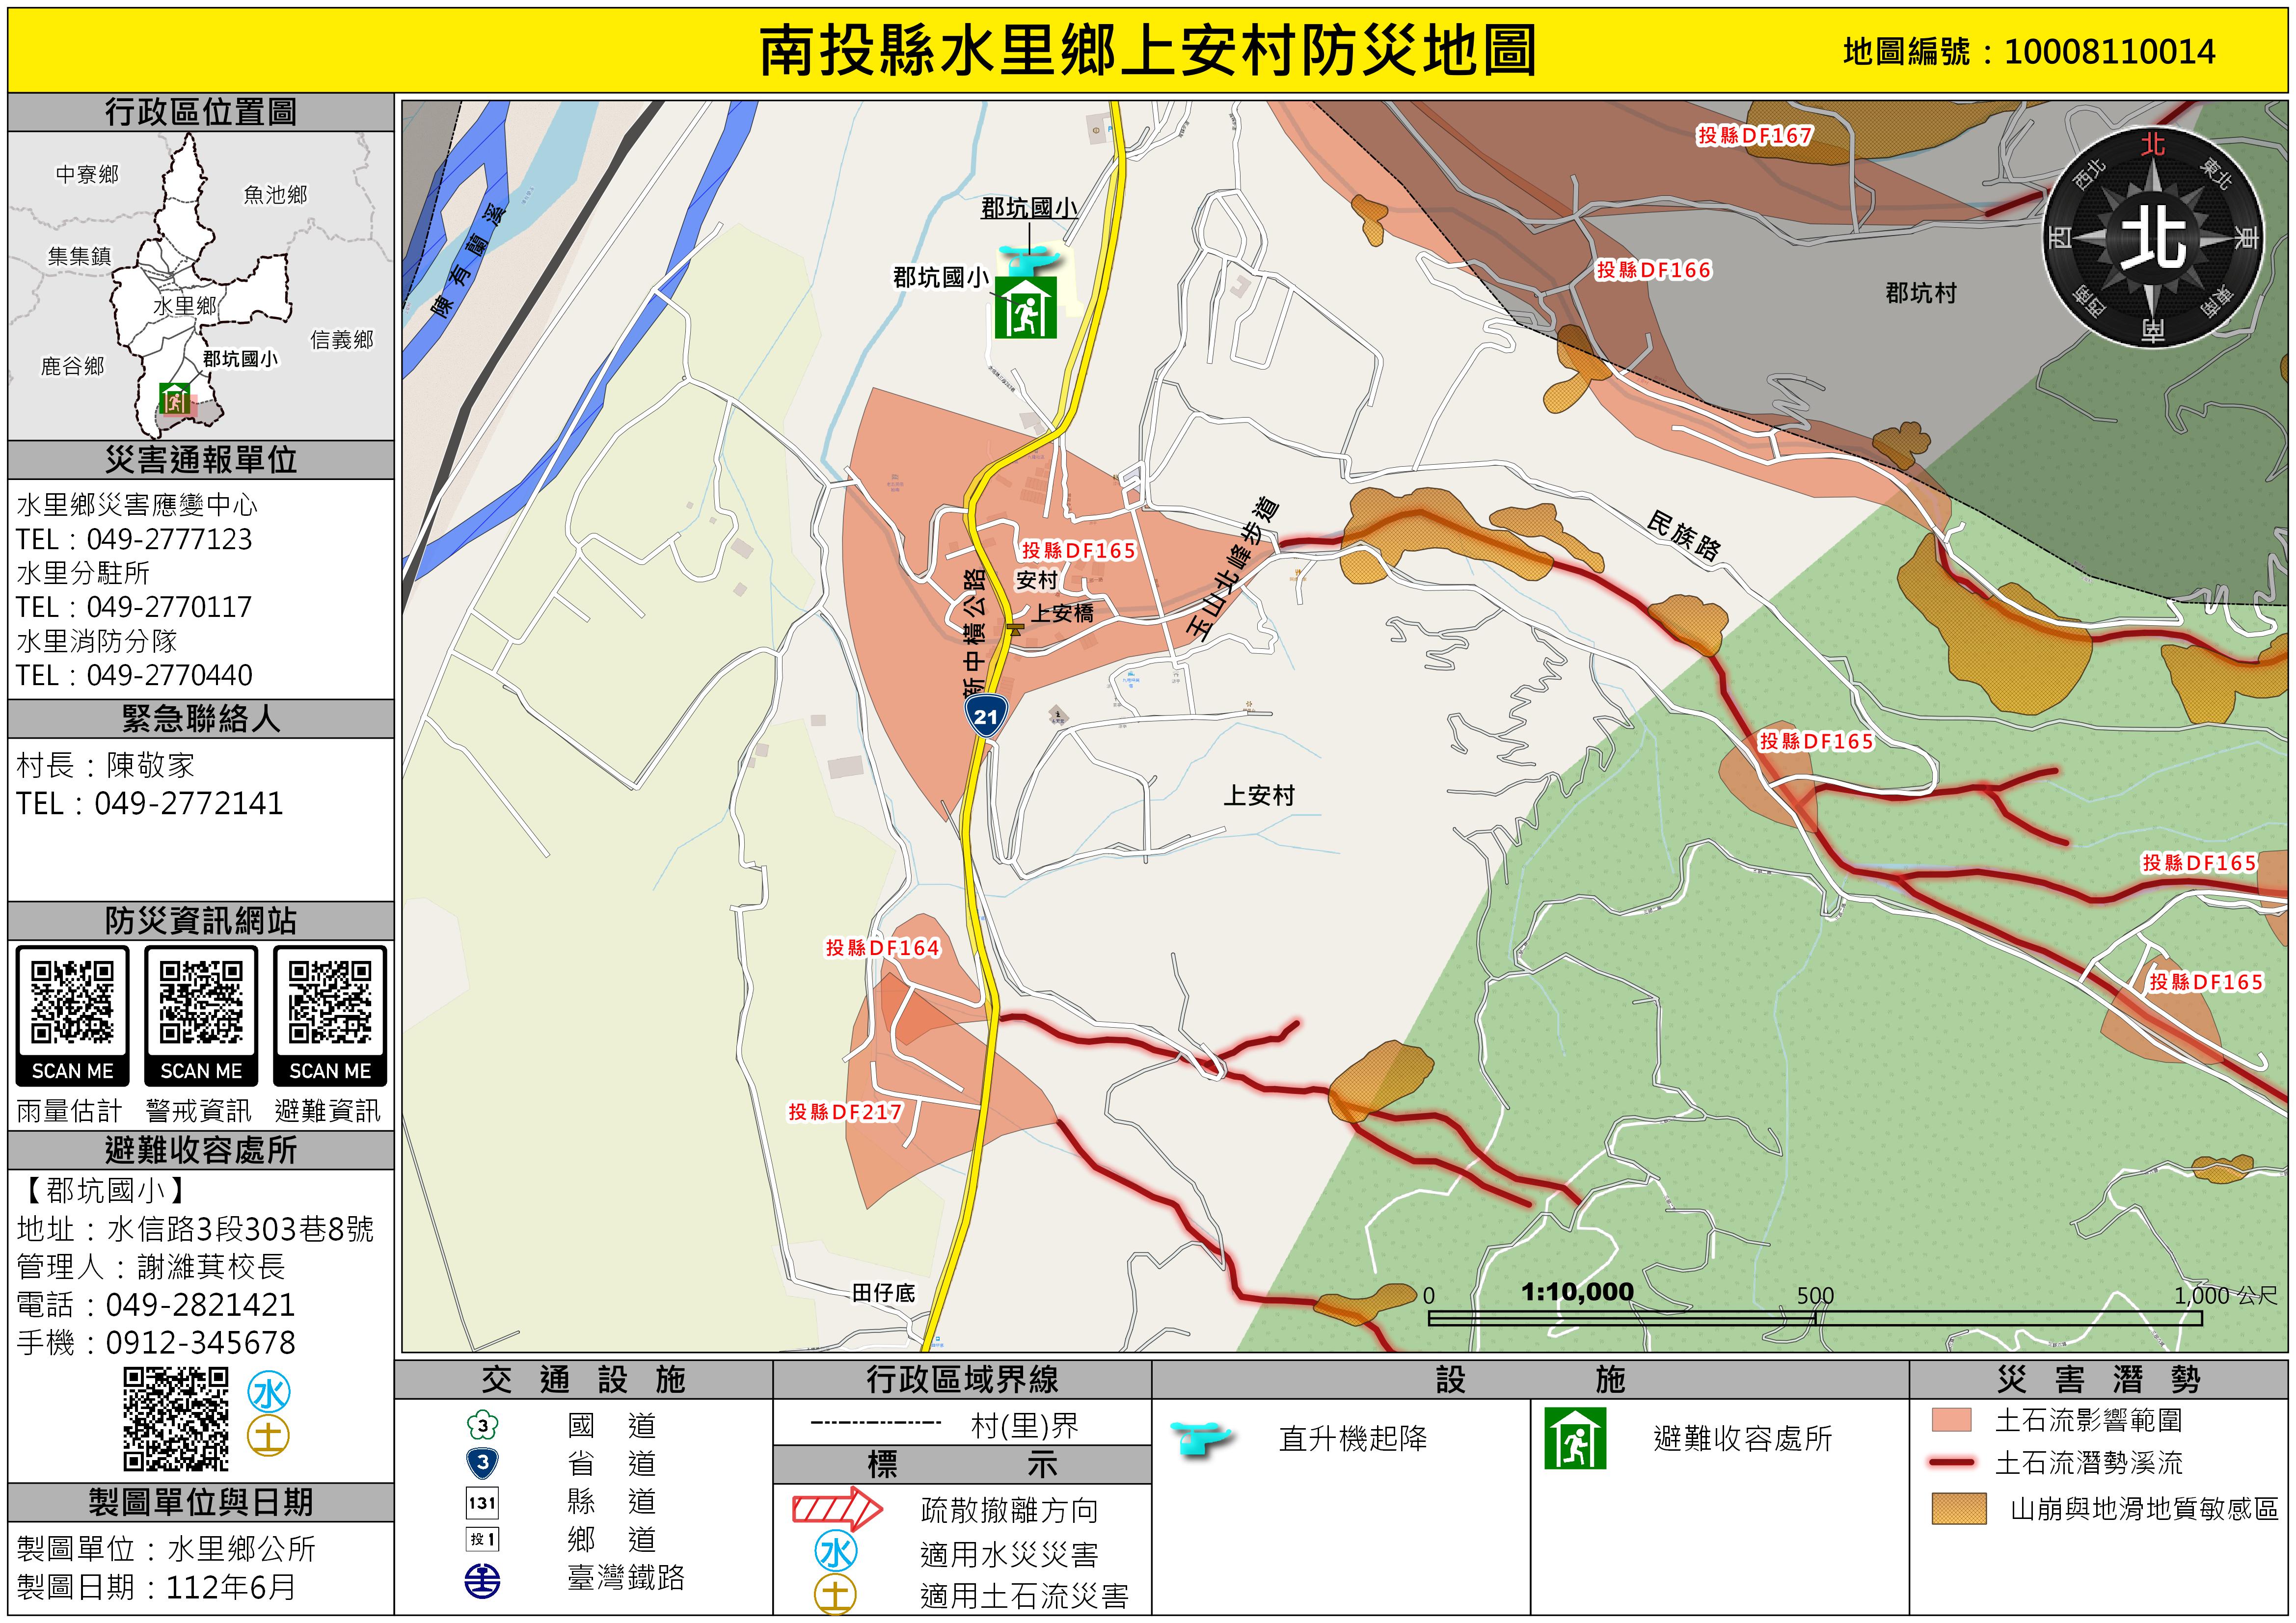The height and width of the screenshot is (1623, 2296).
Task: Click the district location inset map
Action: tap(200, 286)
